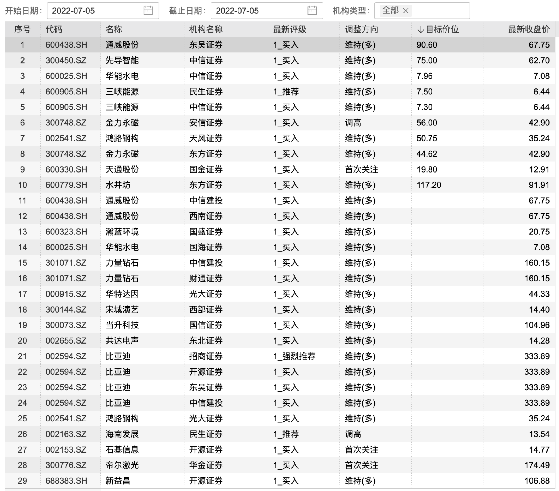Open the 机构类型 selection box
559x491 pixels.
[422, 11]
